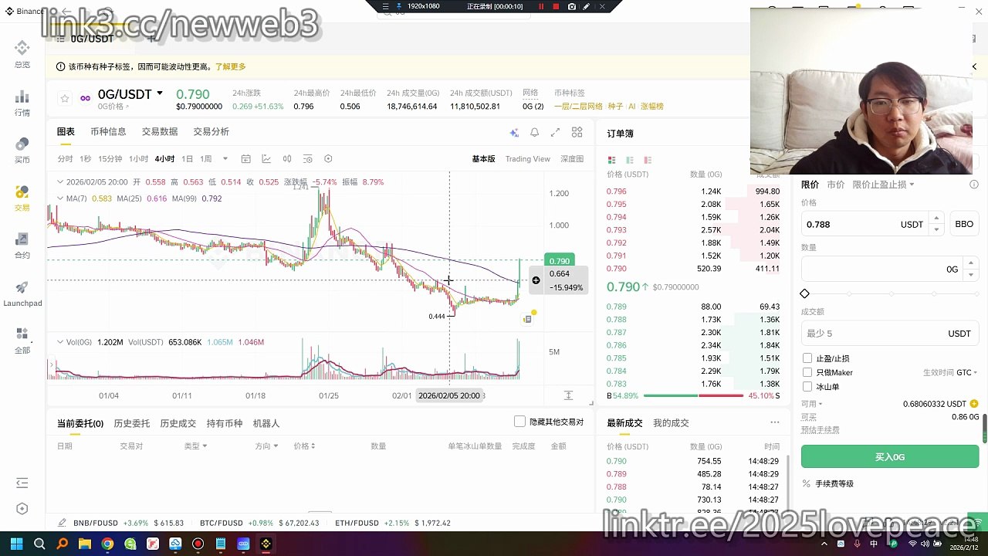Open the price alert bell icon above chart

pyautogui.click(x=534, y=133)
